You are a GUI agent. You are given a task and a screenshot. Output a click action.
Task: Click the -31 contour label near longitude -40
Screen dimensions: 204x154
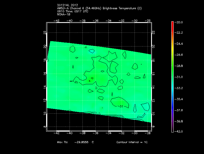tap(75, 82)
